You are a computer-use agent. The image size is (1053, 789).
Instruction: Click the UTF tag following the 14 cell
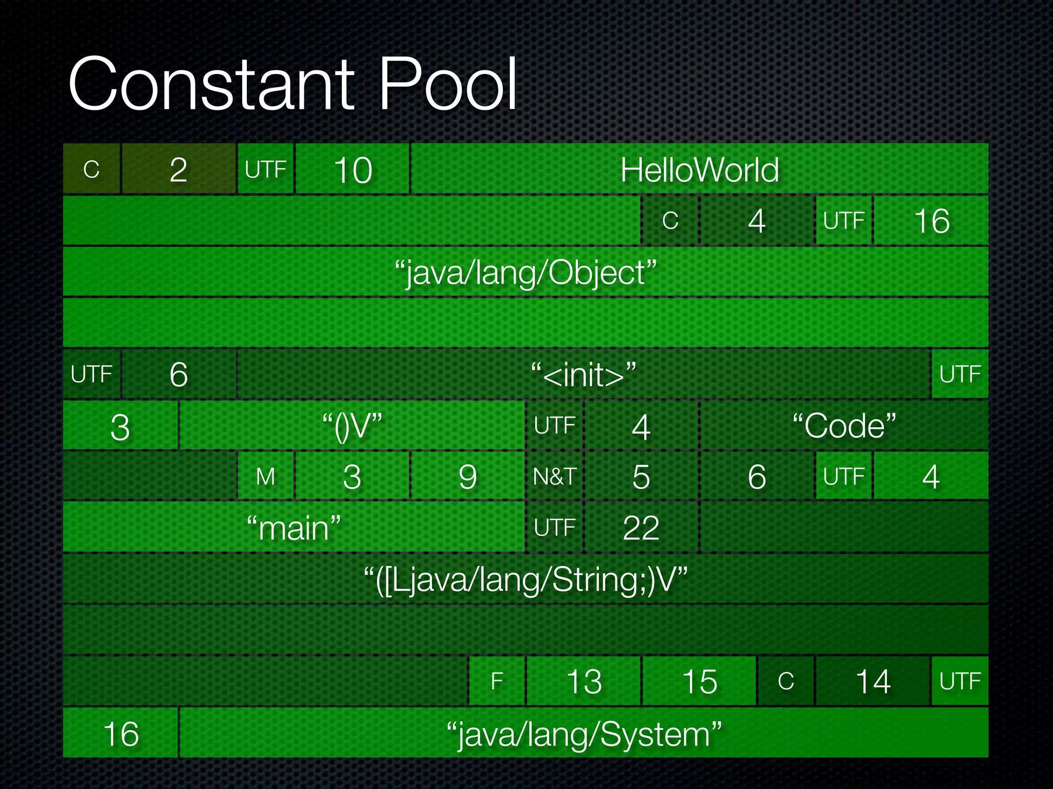tap(960, 681)
